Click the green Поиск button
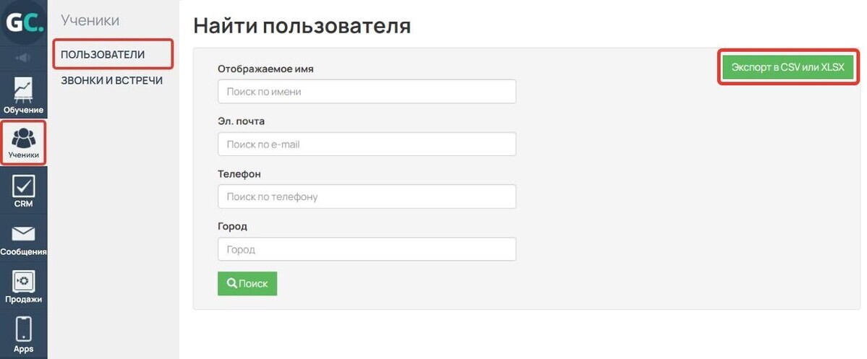This screenshot has height=359, width=867. 247,283
